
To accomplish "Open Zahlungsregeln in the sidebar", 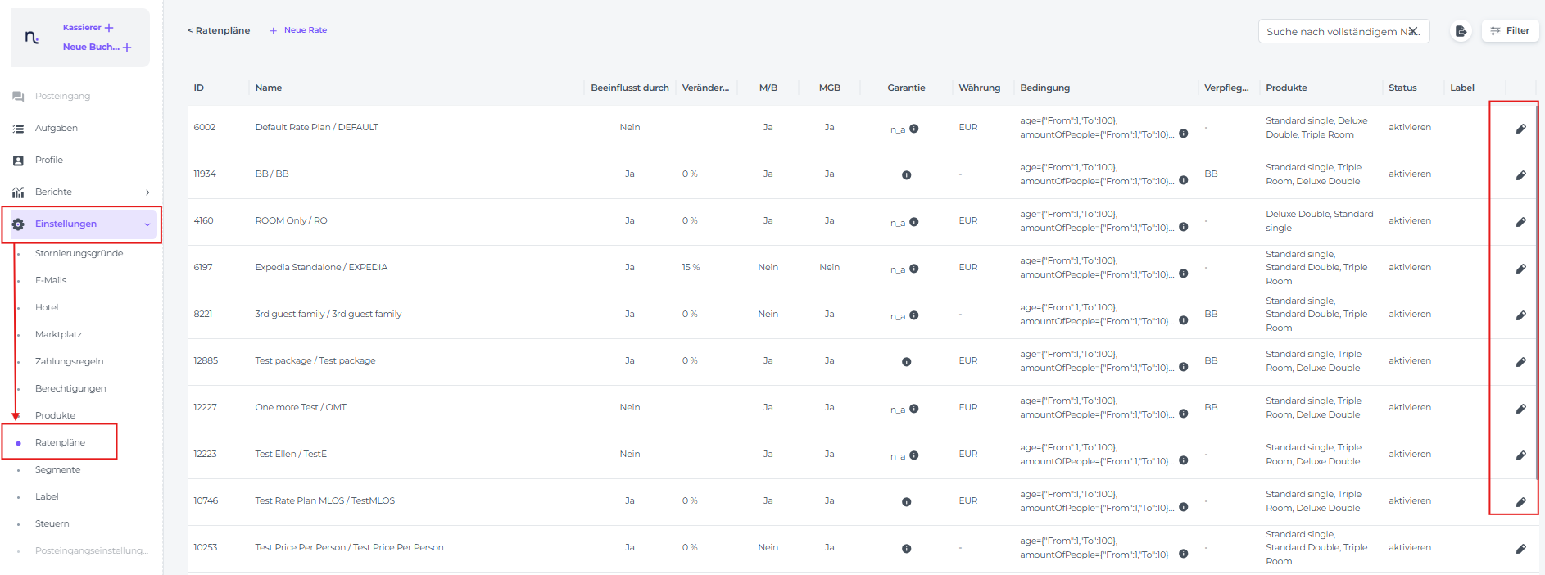I will (69, 362).
